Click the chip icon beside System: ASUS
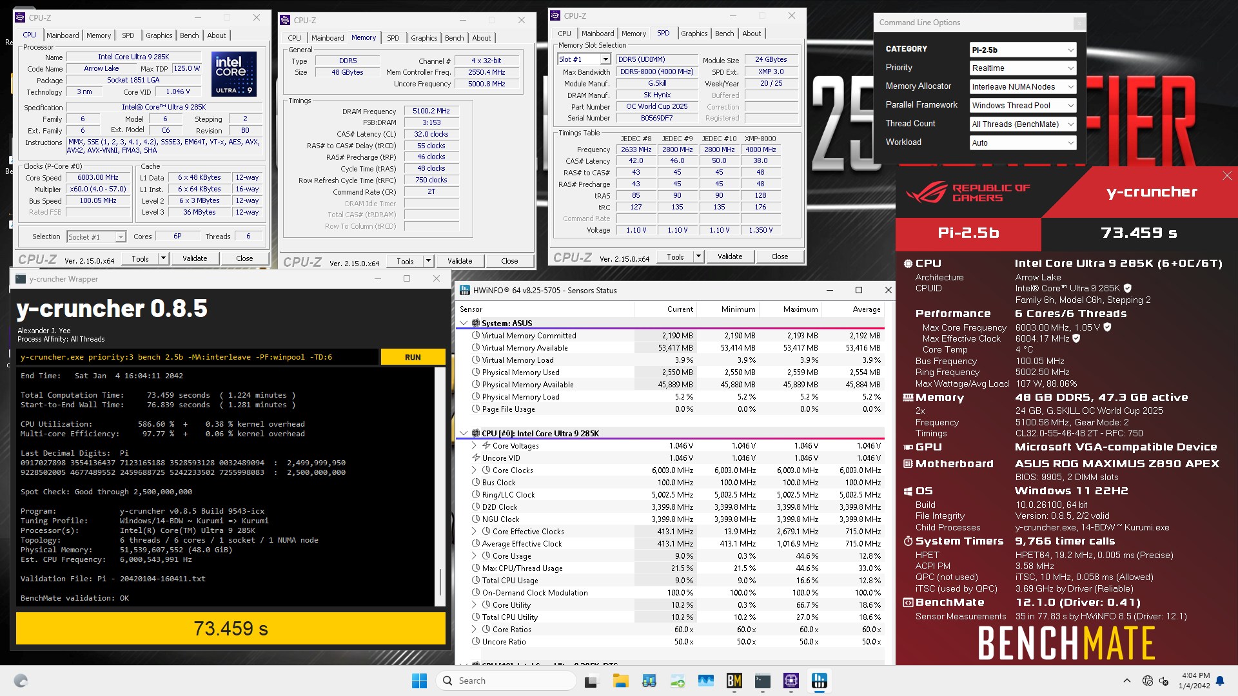Screen dimensions: 1238x696 click(x=476, y=323)
